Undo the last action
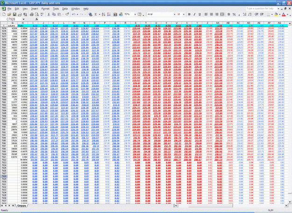 (x=74, y=14)
